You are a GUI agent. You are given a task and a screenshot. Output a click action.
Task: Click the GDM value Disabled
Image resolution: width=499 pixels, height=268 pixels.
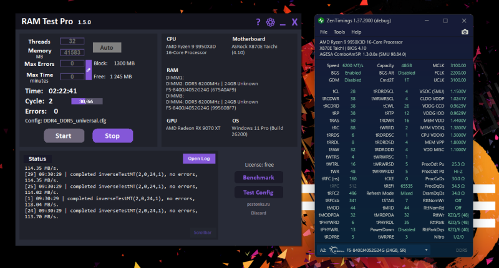pos(352,80)
